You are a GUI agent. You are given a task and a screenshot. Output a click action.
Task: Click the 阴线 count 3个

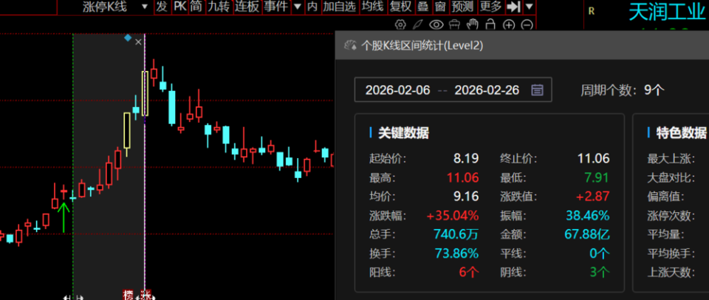click(600, 273)
